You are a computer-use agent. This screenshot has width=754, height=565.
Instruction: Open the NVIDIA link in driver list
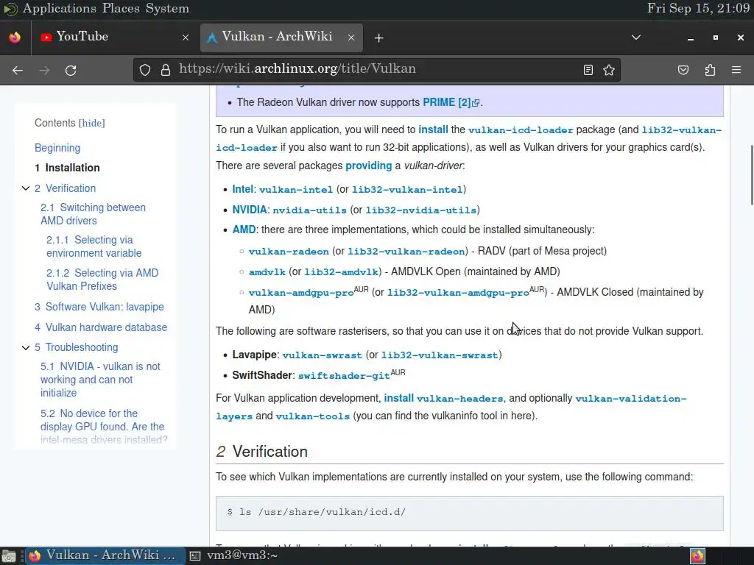coord(250,210)
